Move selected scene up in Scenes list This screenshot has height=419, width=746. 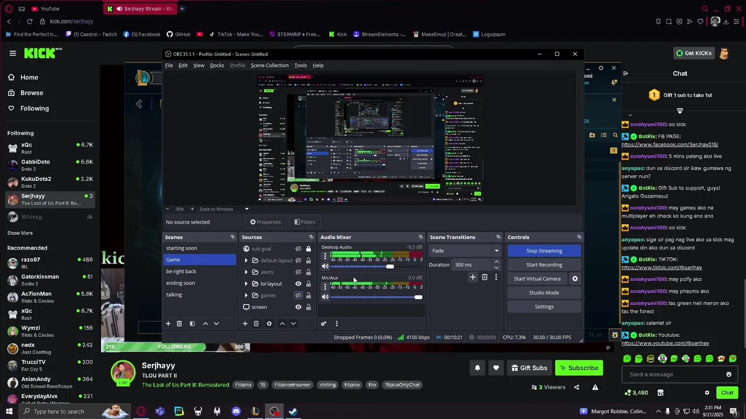[x=205, y=324]
